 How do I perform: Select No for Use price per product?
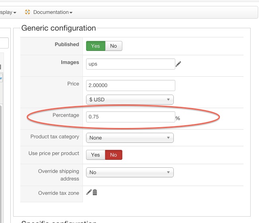114,155
